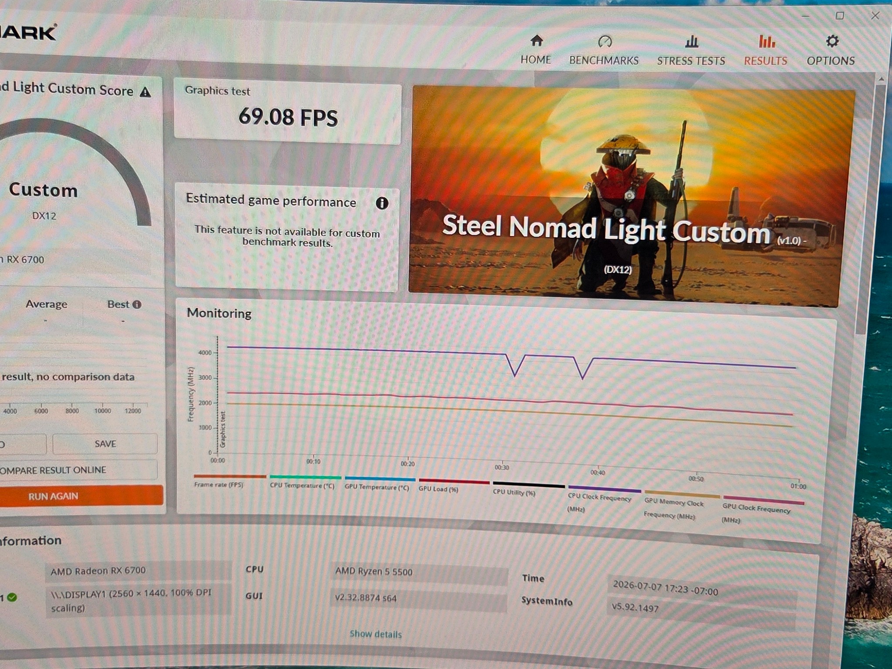892x669 pixels.
Task: Click the 00:30 timeline axis label
Action: [502, 467]
